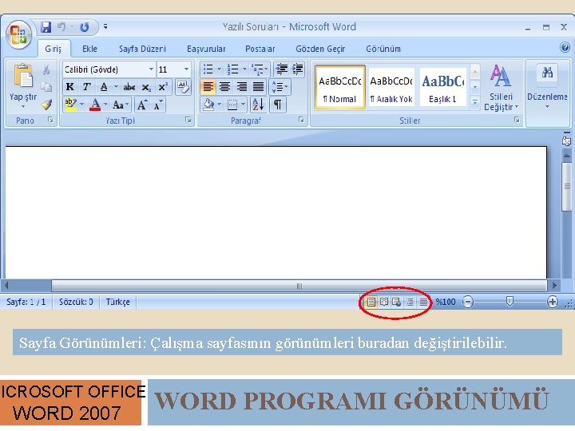Shrink font size with small A
Viewport: 575px width, 431px height.
coord(158,105)
